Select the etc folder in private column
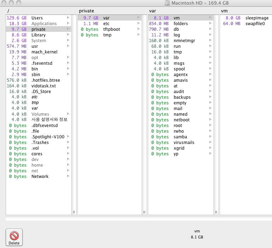 pyautogui.click(x=110, y=23)
